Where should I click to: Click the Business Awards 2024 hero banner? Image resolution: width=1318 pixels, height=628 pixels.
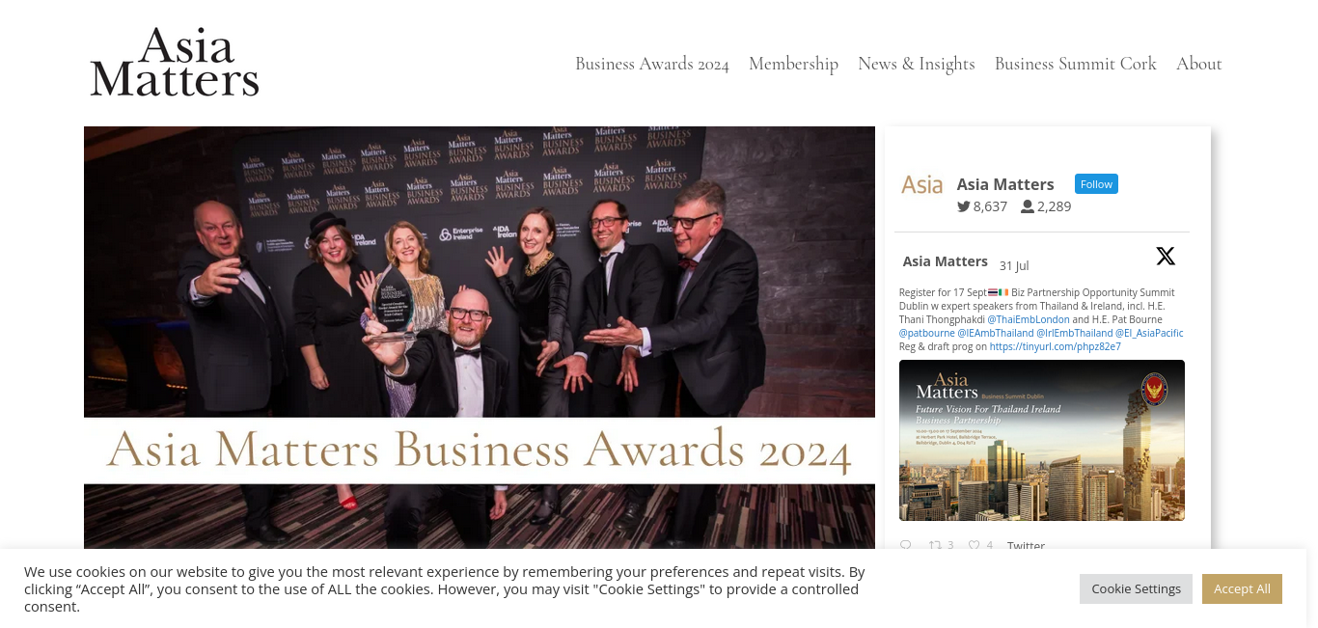tap(480, 338)
